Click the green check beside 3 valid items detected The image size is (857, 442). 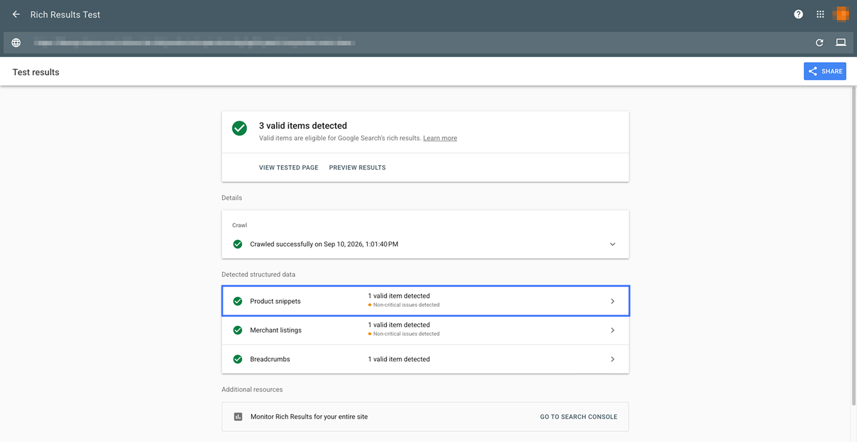tap(240, 129)
